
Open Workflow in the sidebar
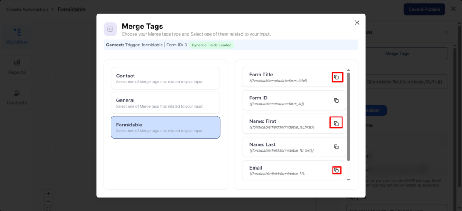click(x=17, y=36)
